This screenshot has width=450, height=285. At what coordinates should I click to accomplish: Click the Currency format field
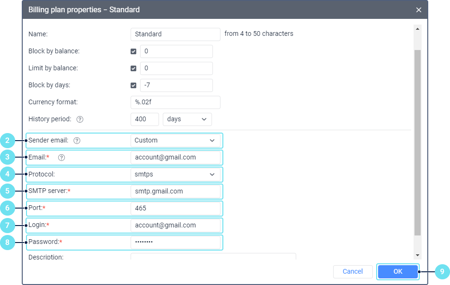click(x=175, y=102)
